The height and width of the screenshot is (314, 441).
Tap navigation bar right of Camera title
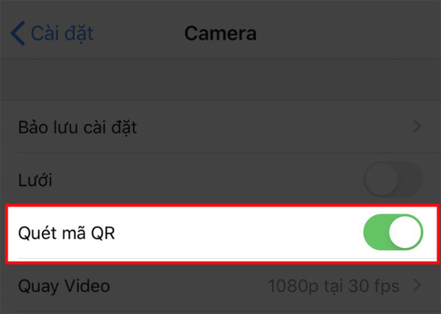(x=345, y=33)
